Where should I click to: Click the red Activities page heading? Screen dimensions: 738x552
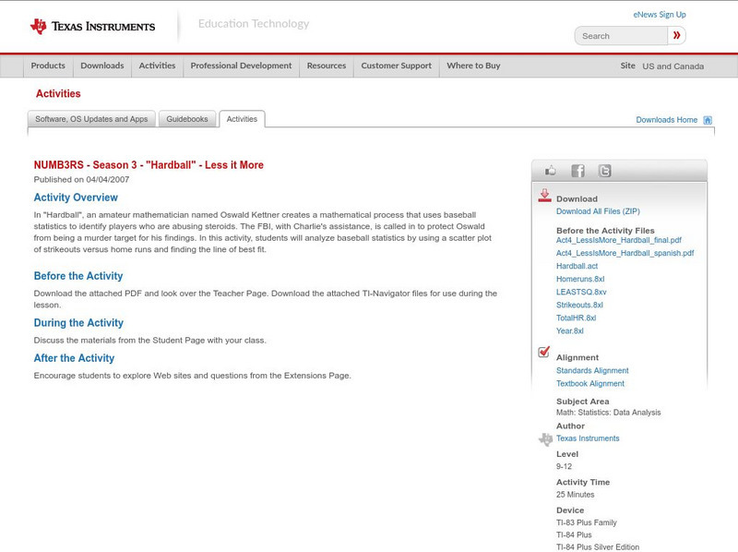58,94
